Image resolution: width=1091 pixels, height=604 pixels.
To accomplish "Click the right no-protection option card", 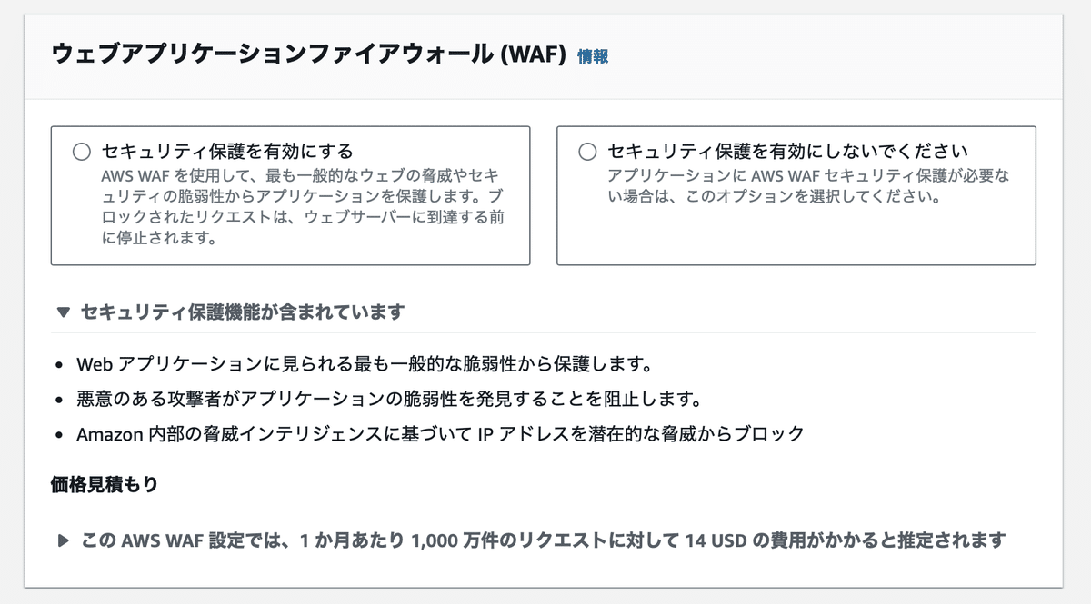I will click(x=797, y=195).
